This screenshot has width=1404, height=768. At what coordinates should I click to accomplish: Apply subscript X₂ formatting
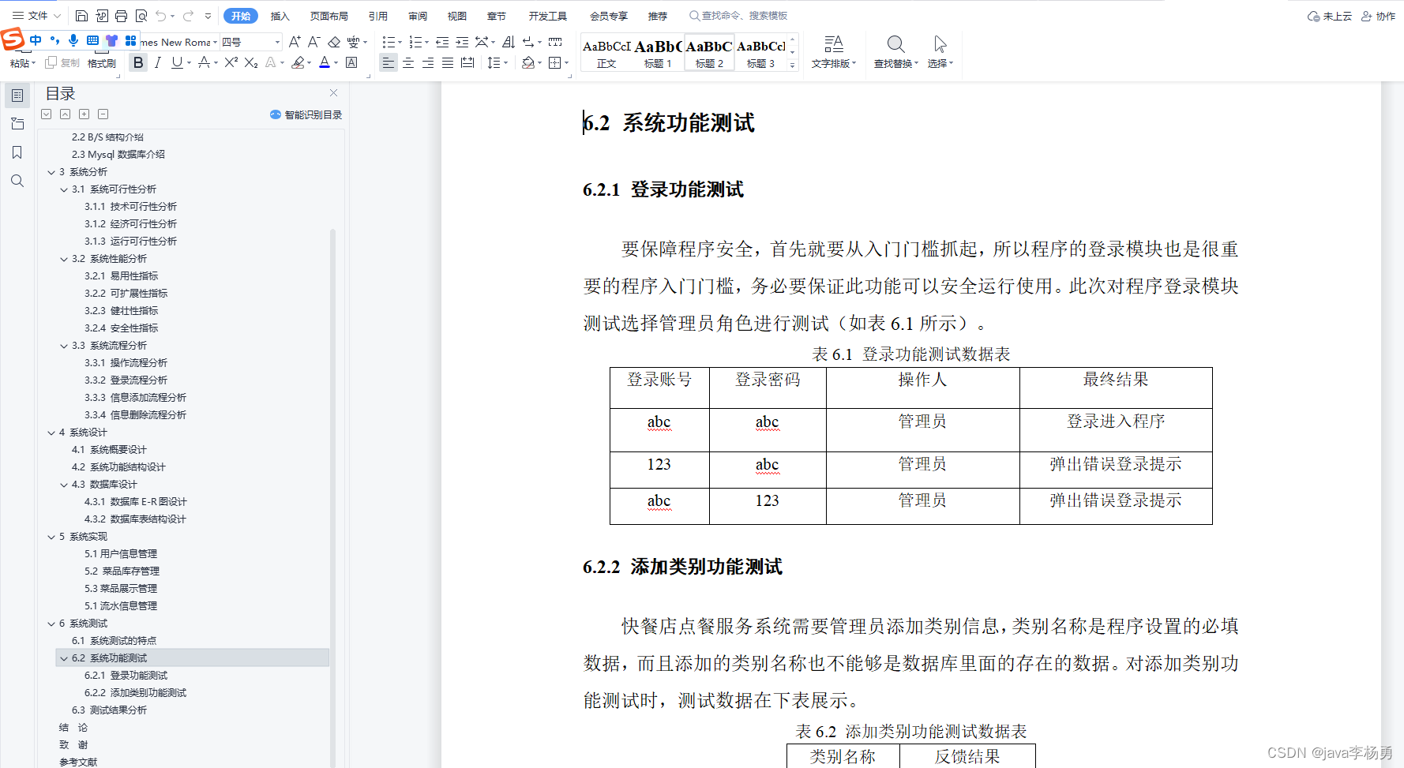coord(251,62)
